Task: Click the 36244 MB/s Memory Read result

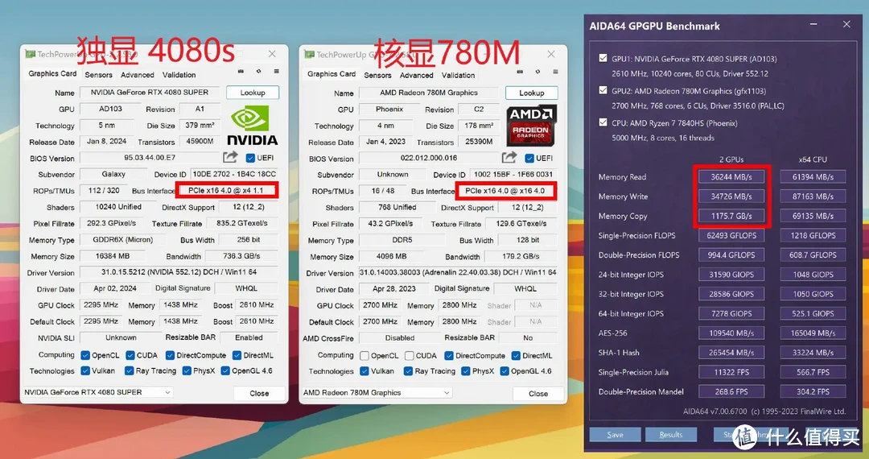Action: click(731, 177)
